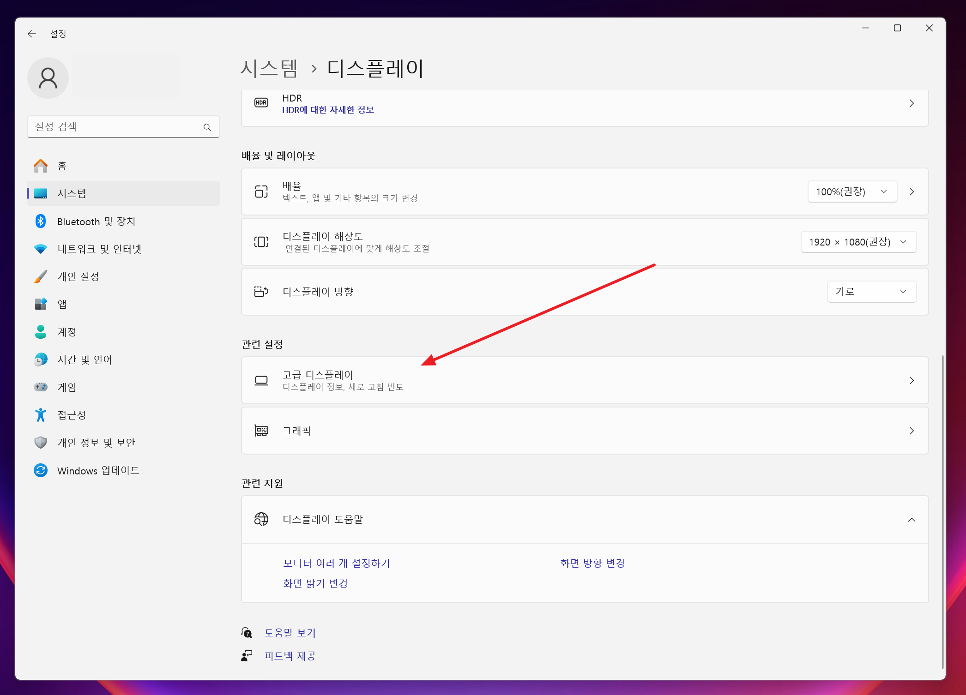Open the 게임 settings section
966x695 pixels.
[66, 388]
